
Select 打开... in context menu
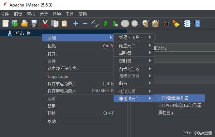78,54
